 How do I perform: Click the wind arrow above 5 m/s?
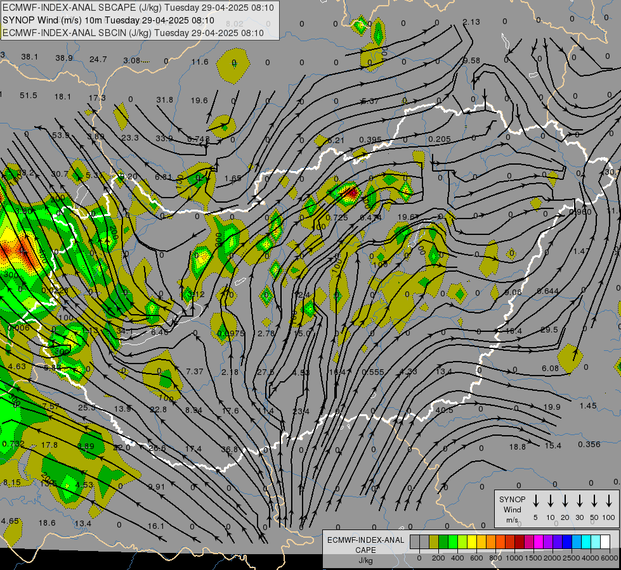[536, 501]
